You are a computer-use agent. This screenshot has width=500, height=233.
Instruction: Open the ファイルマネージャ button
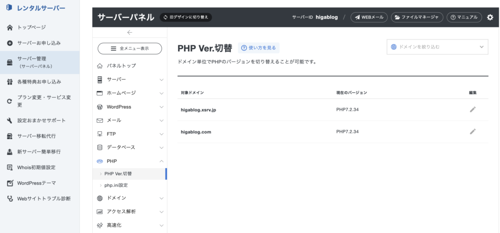coord(417,17)
